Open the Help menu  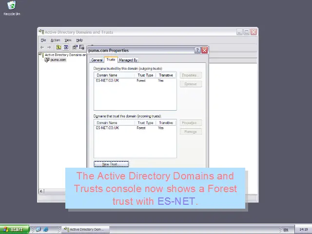pos(79,40)
